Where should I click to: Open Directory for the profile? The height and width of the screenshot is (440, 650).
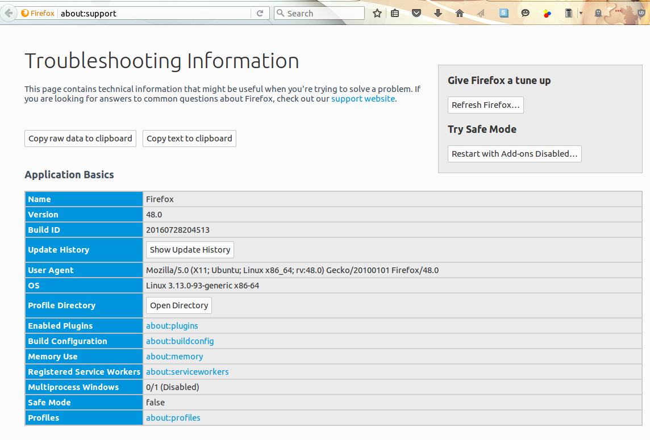(x=178, y=305)
